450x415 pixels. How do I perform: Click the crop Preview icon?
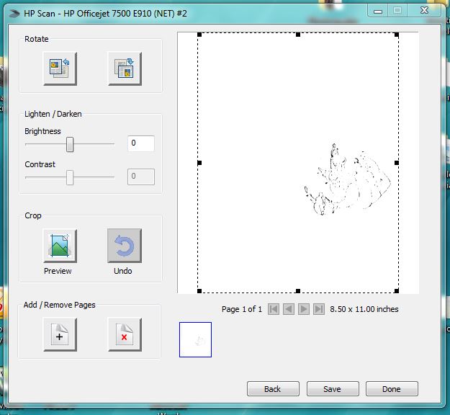(x=59, y=246)
